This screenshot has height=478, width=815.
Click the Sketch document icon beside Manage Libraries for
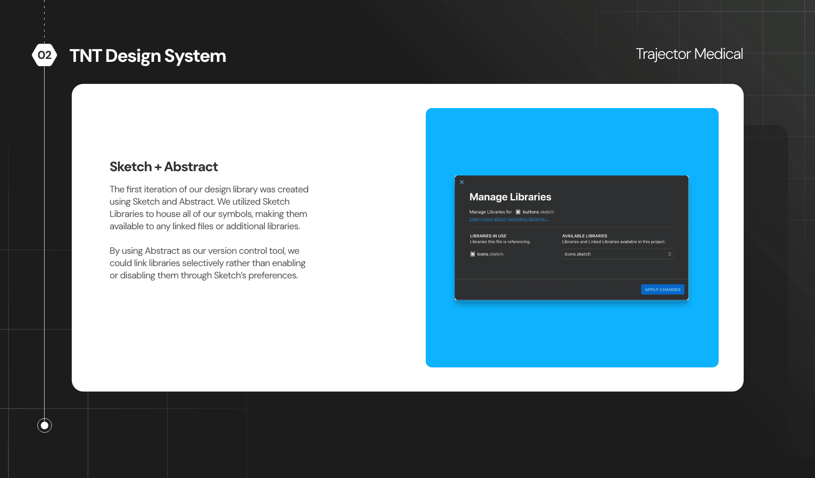coord(518,212)
